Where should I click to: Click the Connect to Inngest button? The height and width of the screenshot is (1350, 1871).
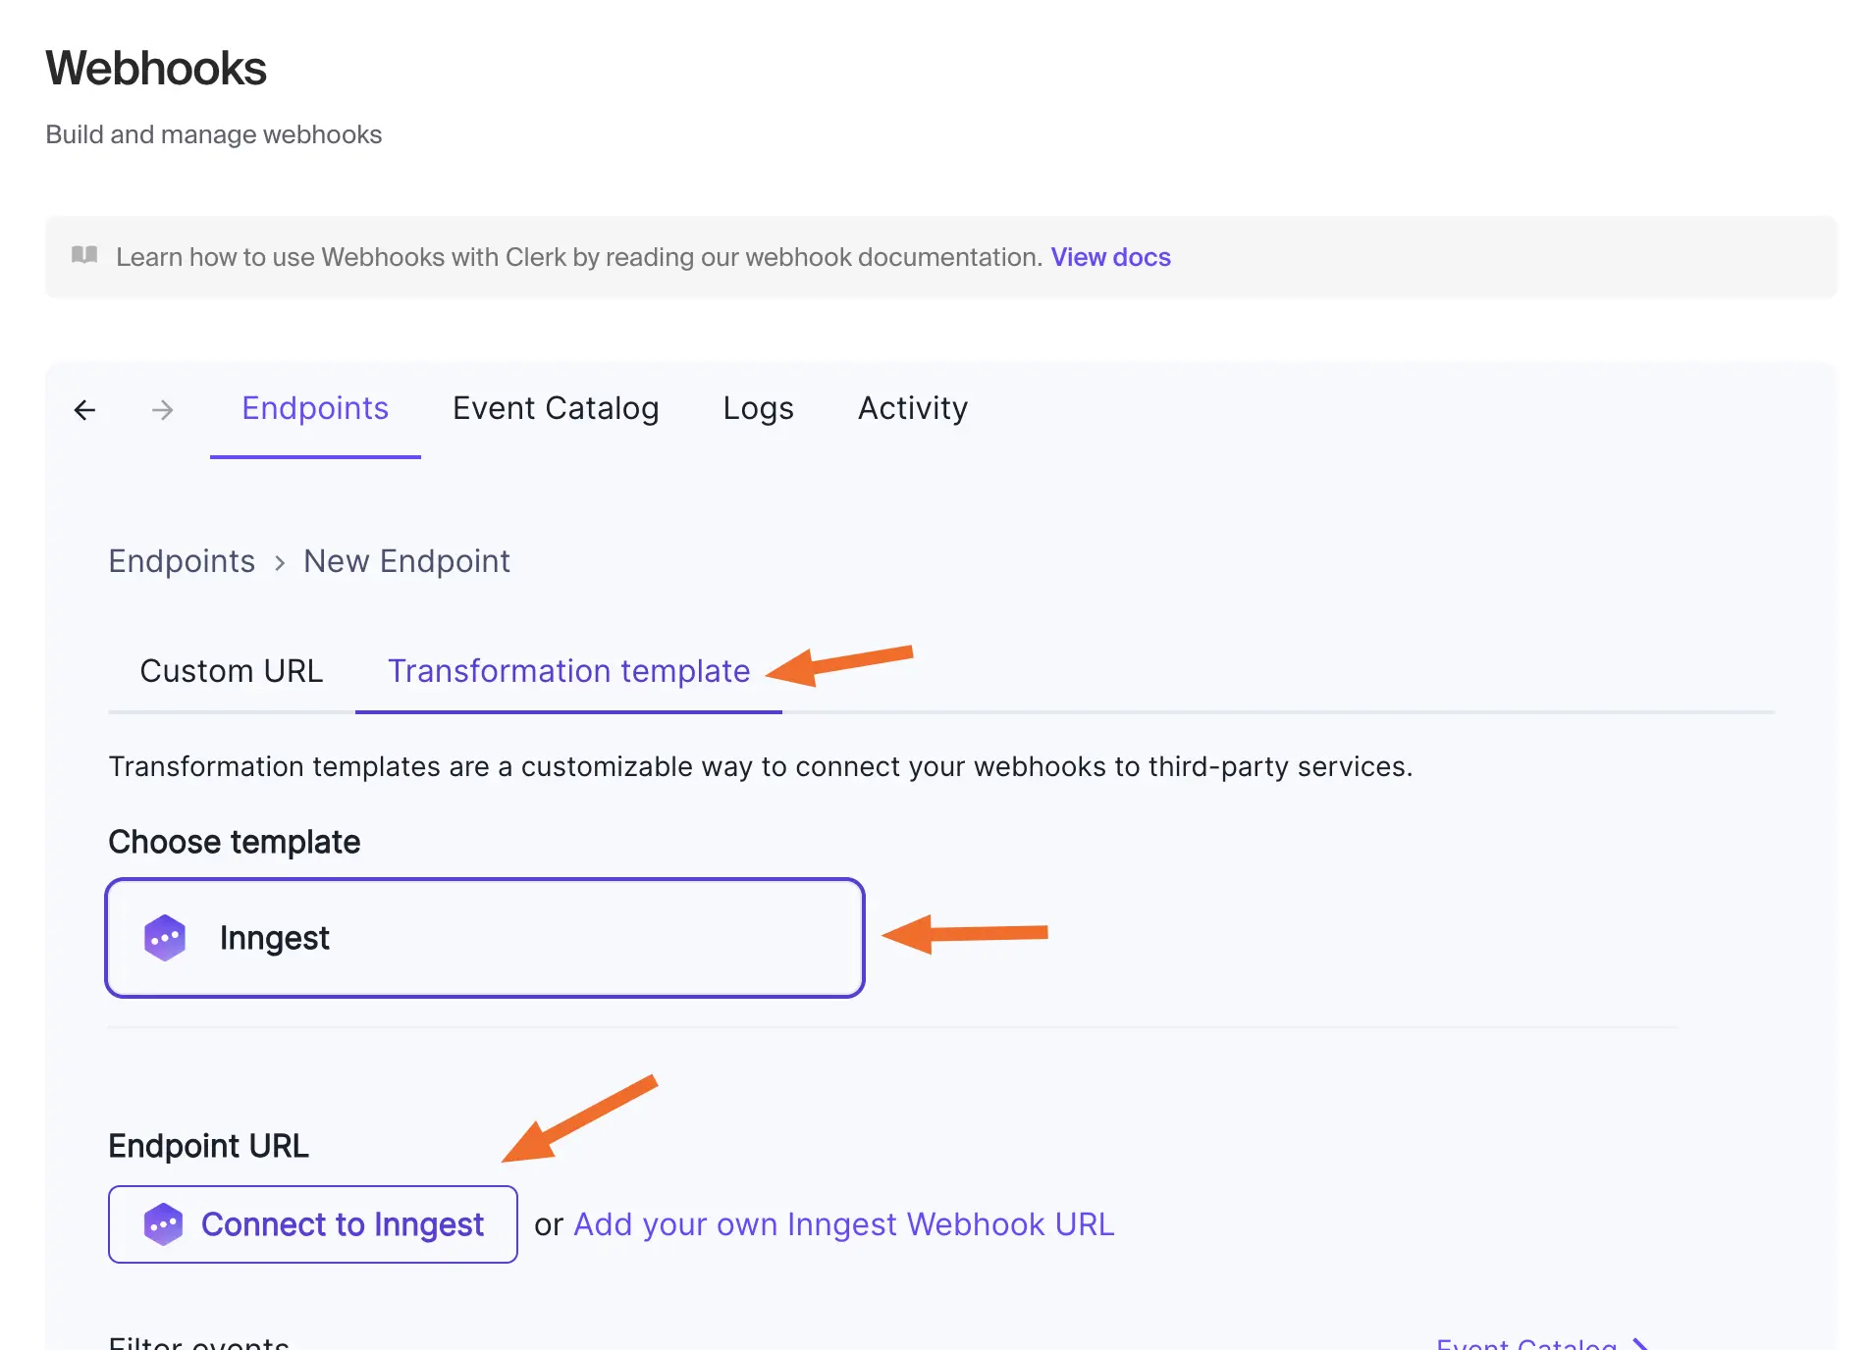[x=312, y=1223]
